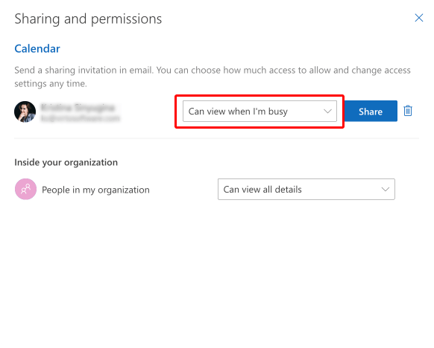Click the pink organization group icon
Image resolution: width=434 pixels, height=348 pixels.
[25, 189]
